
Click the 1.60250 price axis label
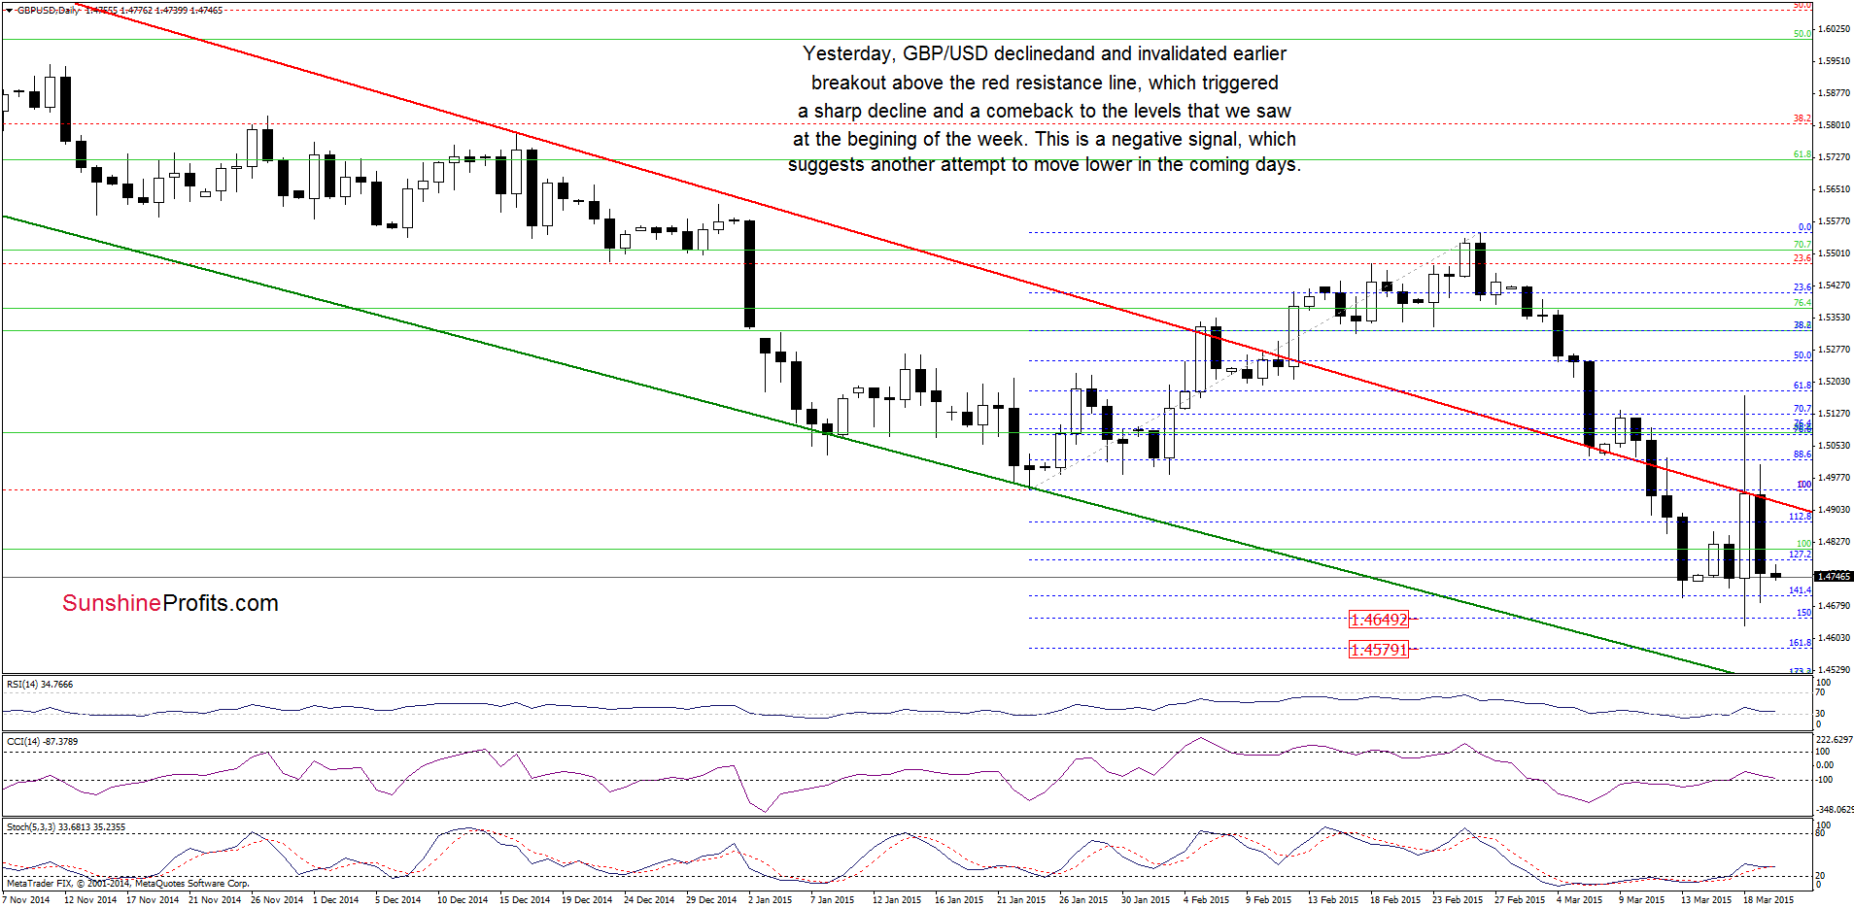pos(1834,29)
